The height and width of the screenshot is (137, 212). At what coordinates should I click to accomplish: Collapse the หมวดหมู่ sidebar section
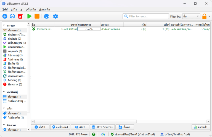point(4,92)
